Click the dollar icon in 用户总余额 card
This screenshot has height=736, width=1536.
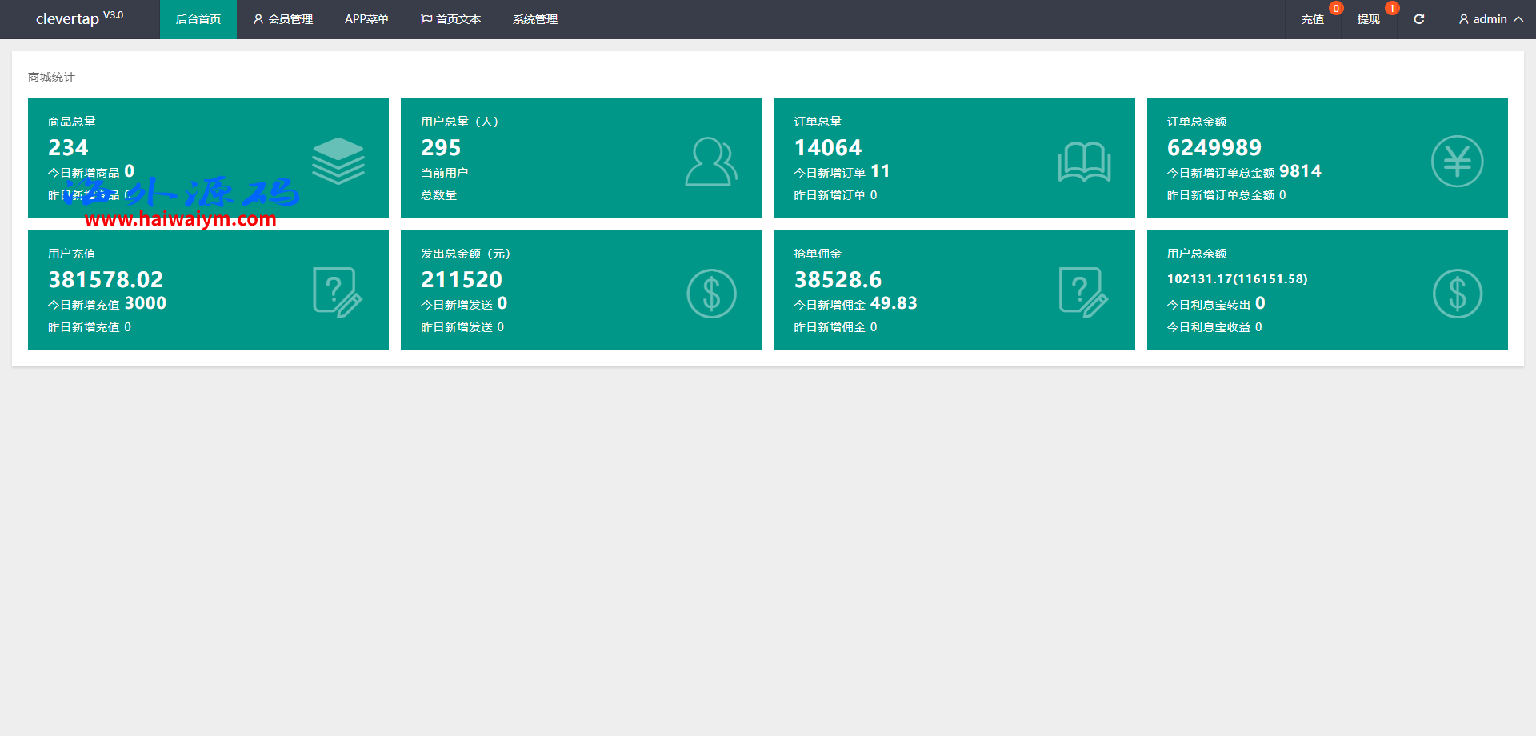click(x=1457, y=294)
